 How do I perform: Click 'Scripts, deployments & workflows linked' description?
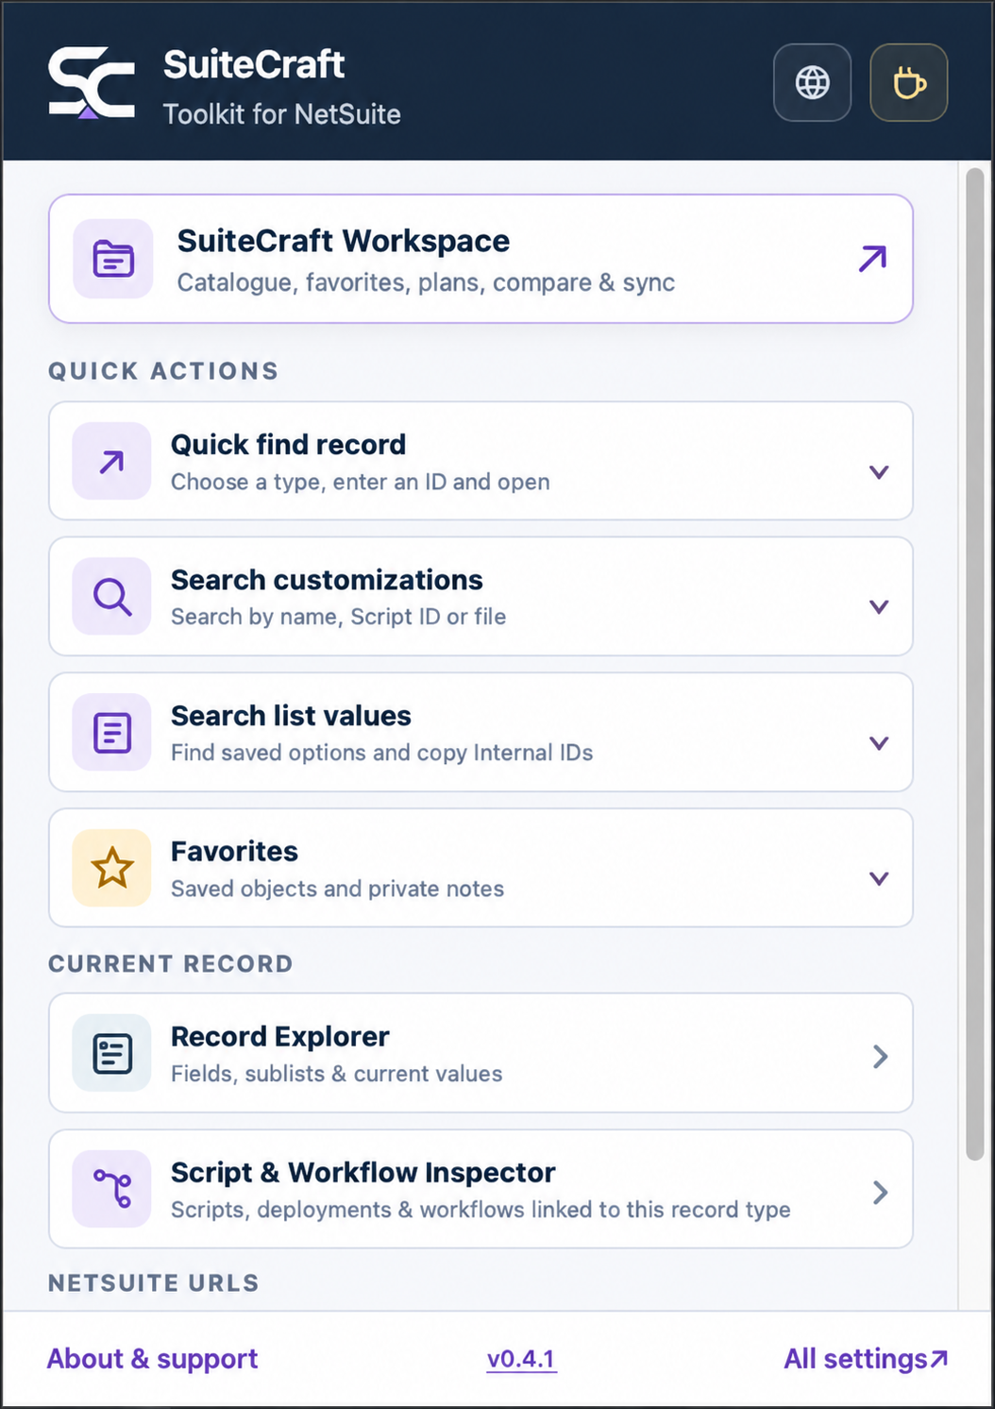(481, 1210)
